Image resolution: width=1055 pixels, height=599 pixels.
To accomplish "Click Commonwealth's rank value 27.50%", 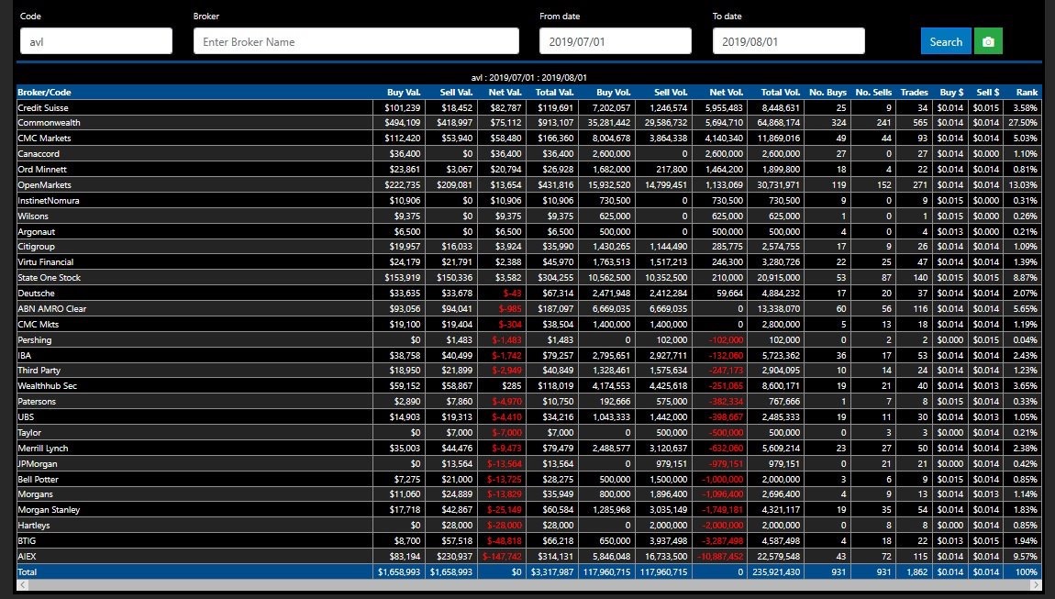I will point(1023,123).
